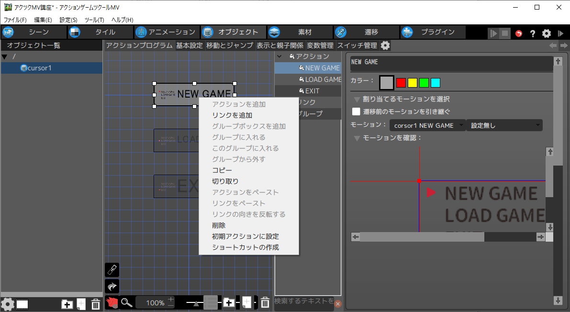Click the gear icon beside スイッチ管理 tab
The height and width of the screenshot is (312, 570).
(385, 45)
